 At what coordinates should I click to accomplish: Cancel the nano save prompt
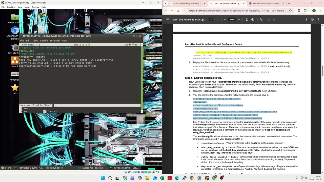pyautogui.click(x=50, y=111)
